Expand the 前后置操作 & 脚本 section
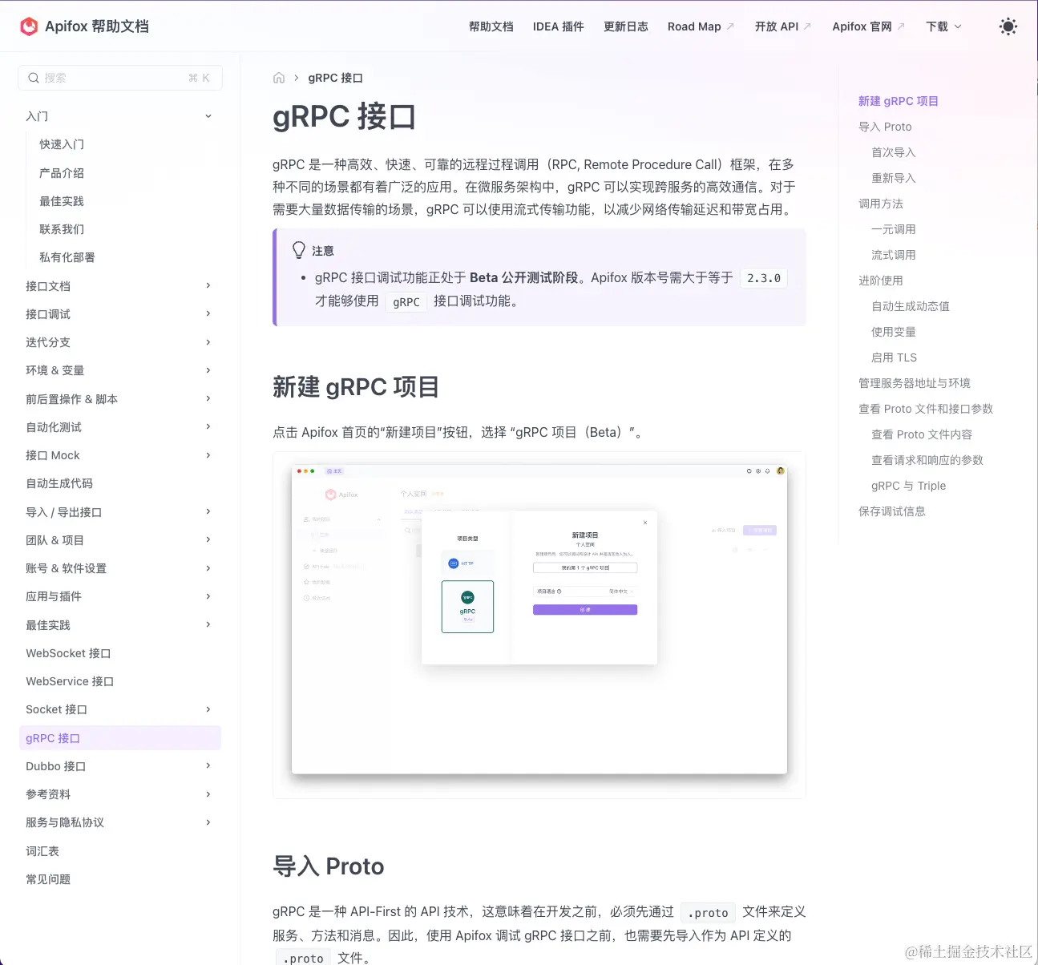 tap(120, 399)
